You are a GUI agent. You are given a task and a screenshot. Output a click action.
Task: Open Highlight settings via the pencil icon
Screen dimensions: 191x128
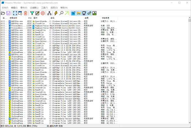point(37,13)
